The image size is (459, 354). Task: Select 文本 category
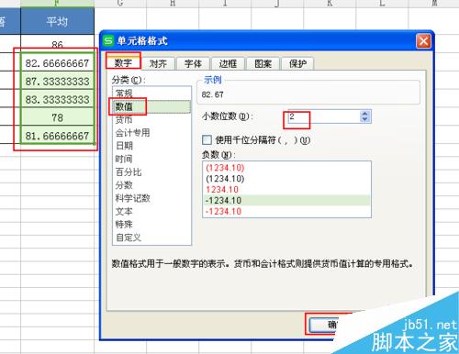coord(151,211)
